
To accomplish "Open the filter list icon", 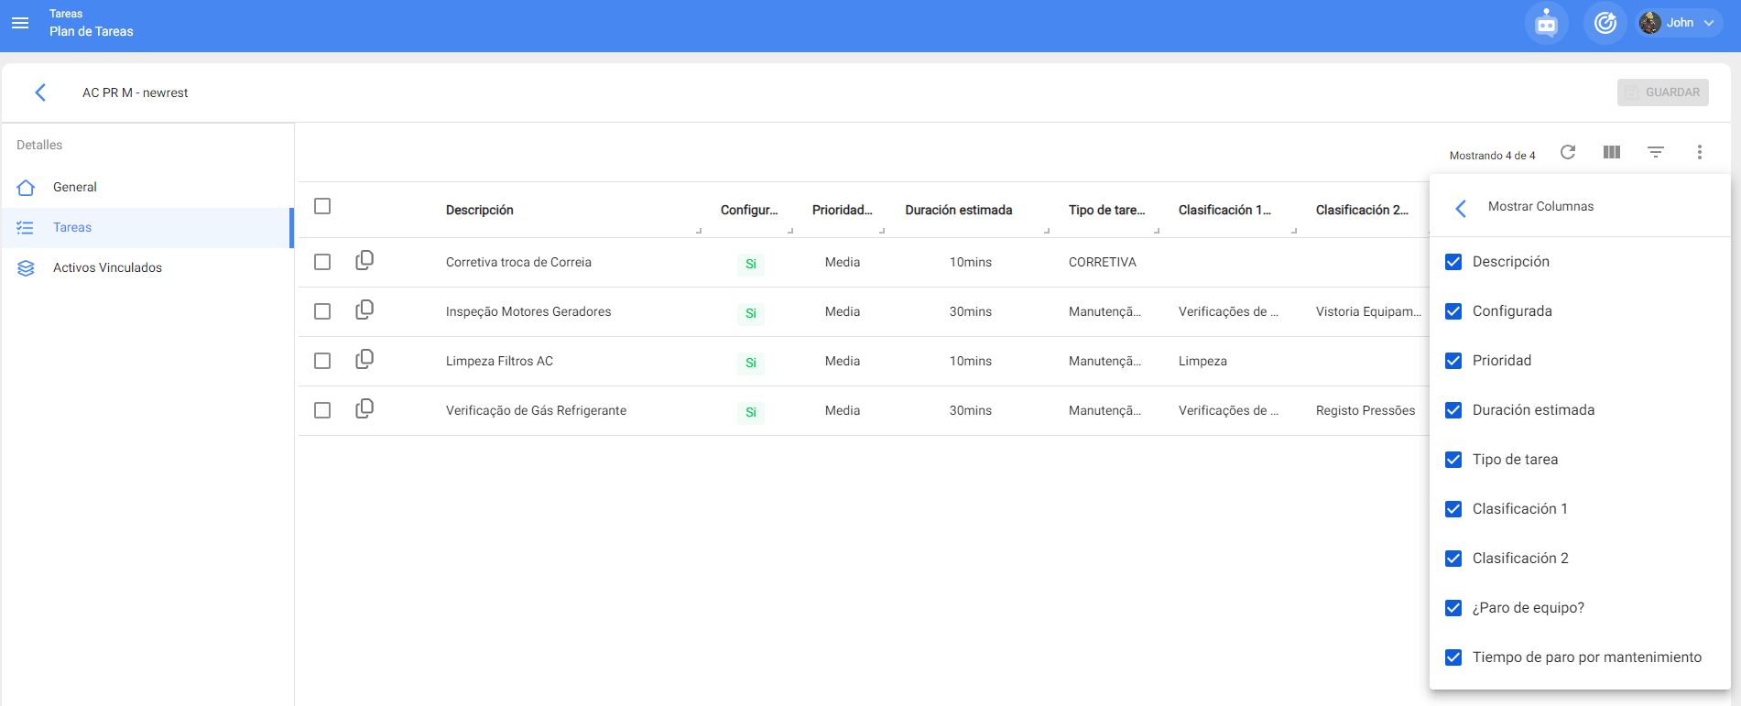I will tap(1656, 152).
